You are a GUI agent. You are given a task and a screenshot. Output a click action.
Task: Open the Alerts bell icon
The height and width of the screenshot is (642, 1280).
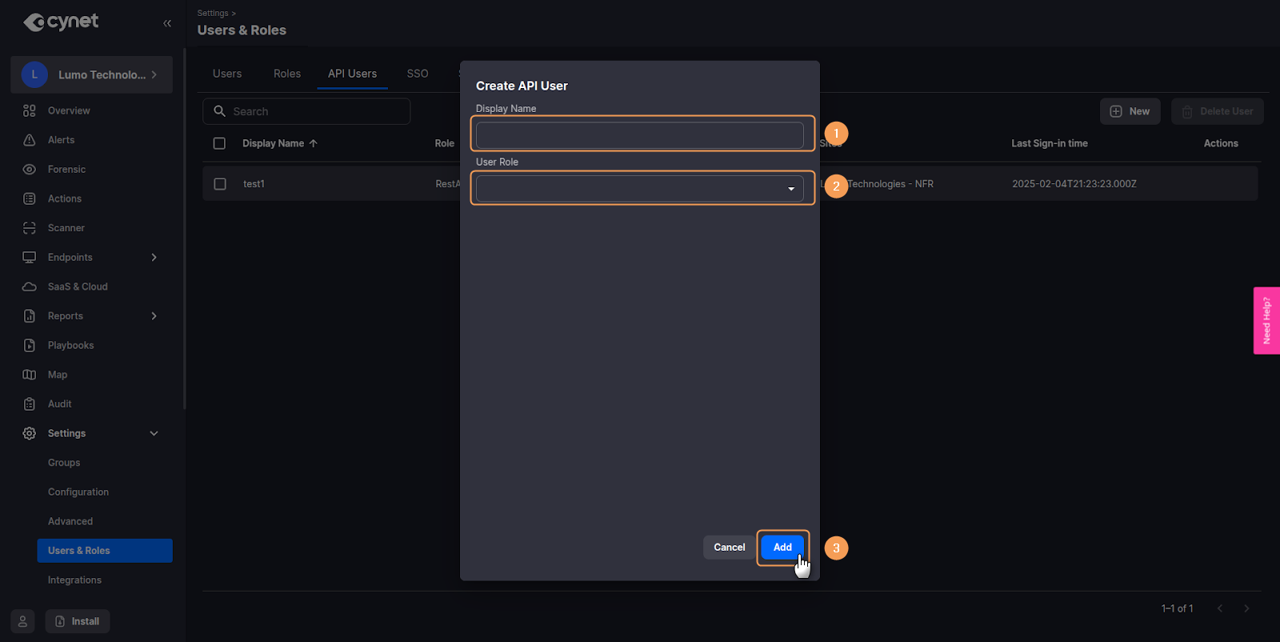(30, 140)
